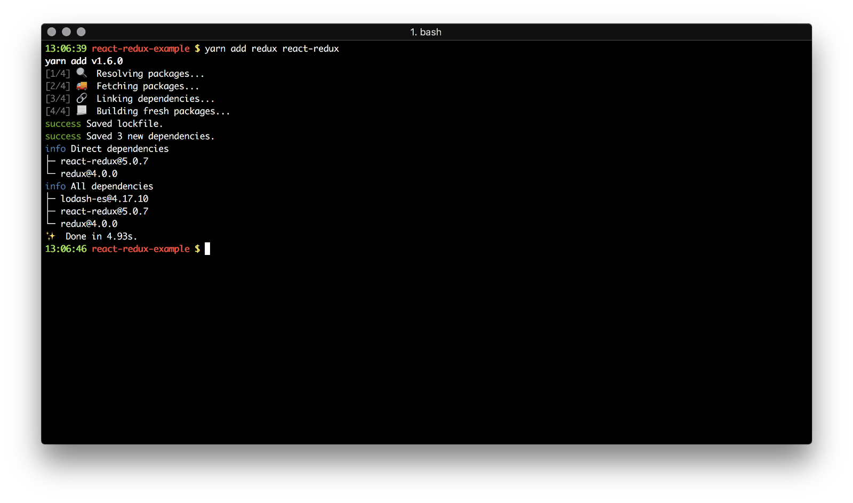
Task: Click react-redux@5.0.7 under Direct dependencies
Action: pyautogui.click(x=104, y=161)
